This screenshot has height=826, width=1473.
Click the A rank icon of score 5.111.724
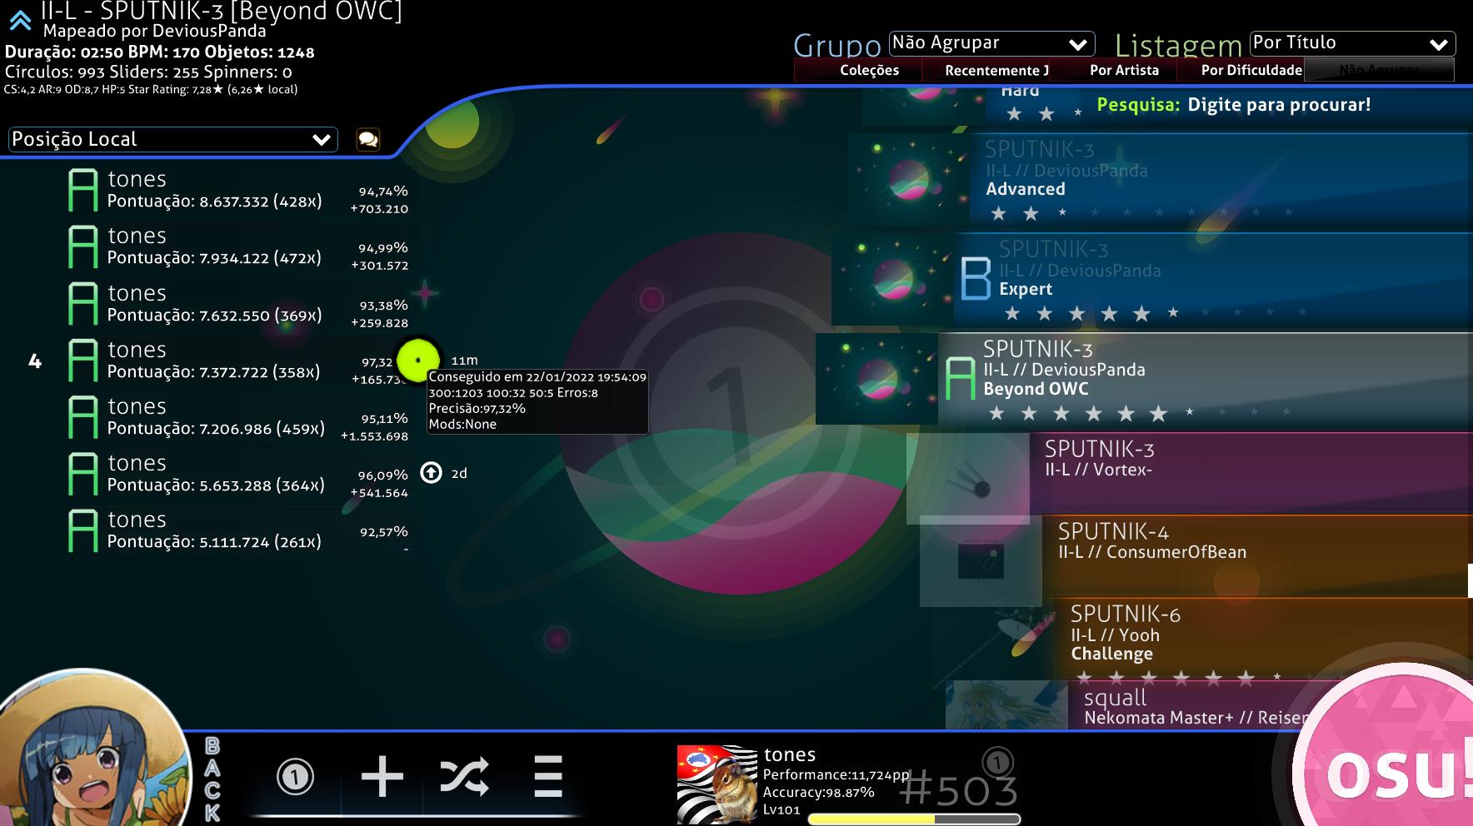click(82, 530)
